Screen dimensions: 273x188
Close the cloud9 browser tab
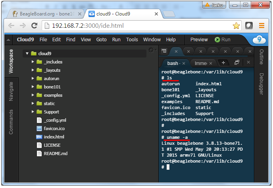point(156,14)
